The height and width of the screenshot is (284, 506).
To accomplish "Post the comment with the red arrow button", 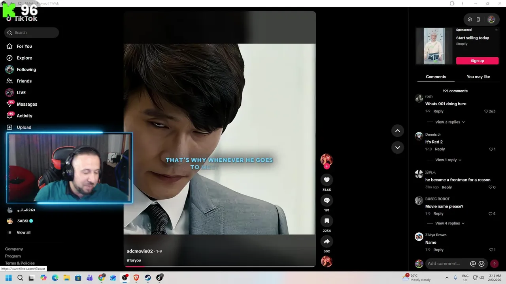I will [494, 263].
